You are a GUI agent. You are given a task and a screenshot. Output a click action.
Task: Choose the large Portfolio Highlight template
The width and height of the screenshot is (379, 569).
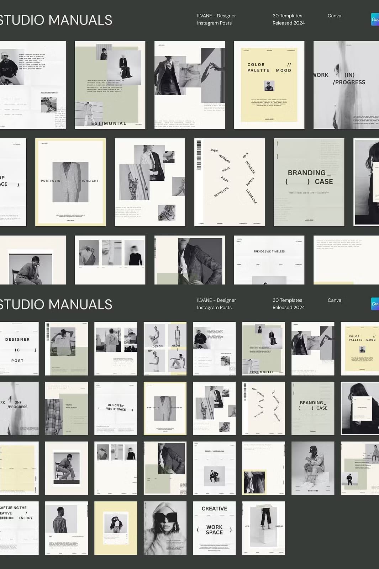[x=70, y=182]
